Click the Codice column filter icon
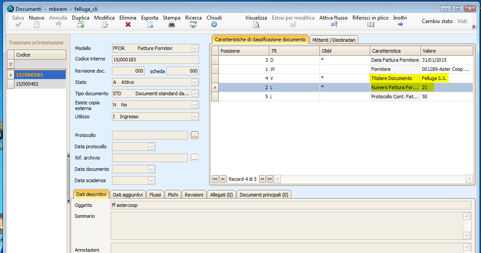Image resolution: width=481 pixels, height=253 pixels. [11, 64]
